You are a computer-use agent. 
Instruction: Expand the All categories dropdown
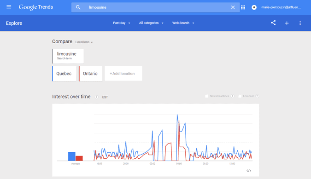(151, 23)
